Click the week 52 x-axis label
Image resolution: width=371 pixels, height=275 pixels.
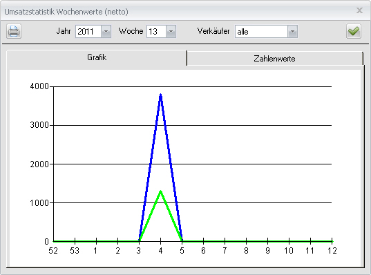click(x=53, y=251)
